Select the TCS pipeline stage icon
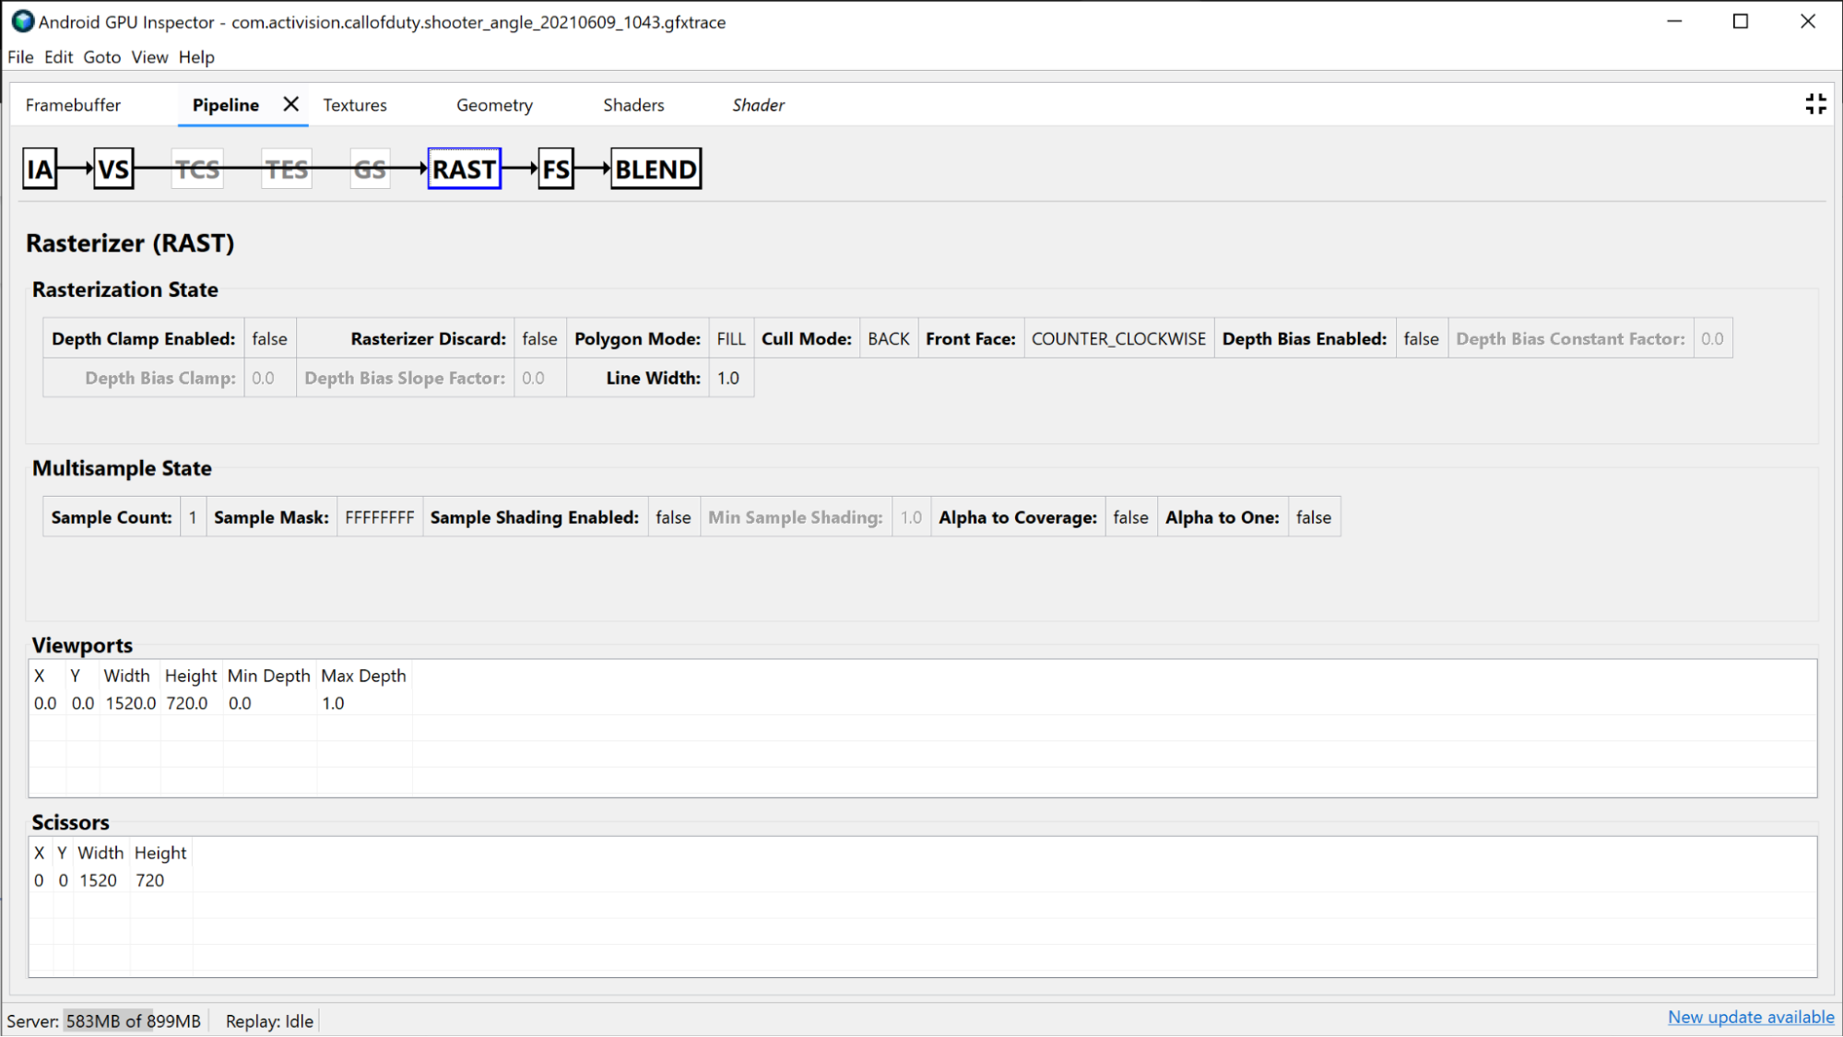1843x1037 pixels. [x=197, y=169]
